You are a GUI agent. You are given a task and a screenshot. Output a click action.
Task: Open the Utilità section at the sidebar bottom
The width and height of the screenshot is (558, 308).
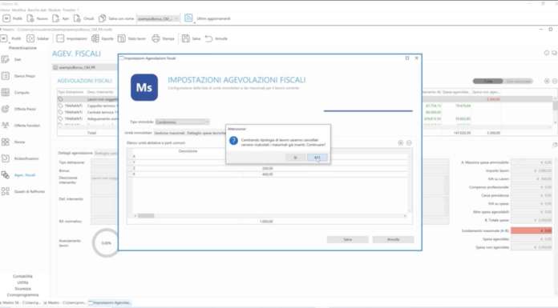tap(22, 282)
